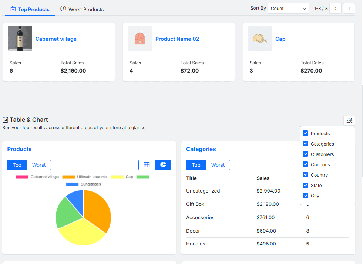Open the Sort By dropdown
Screen dimensions: 363x264
(x=288, y=8)
